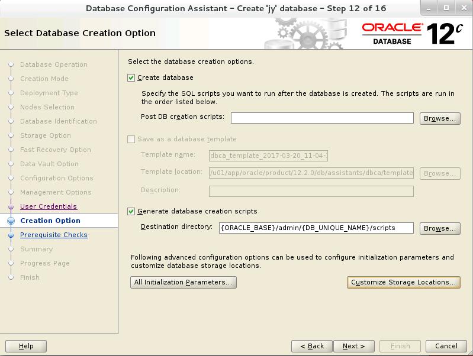Click Nodes Selection step in sidebar
The height and width of the screenshot is (356, 473).
point(47,107)
